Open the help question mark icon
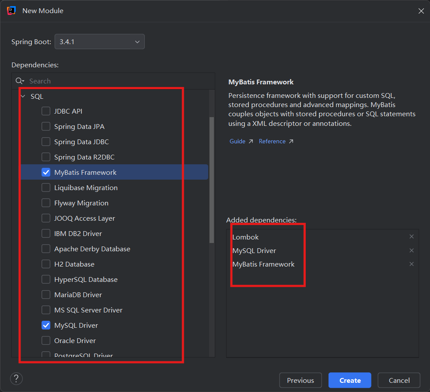430x392 pixels. tap(17, 379)
